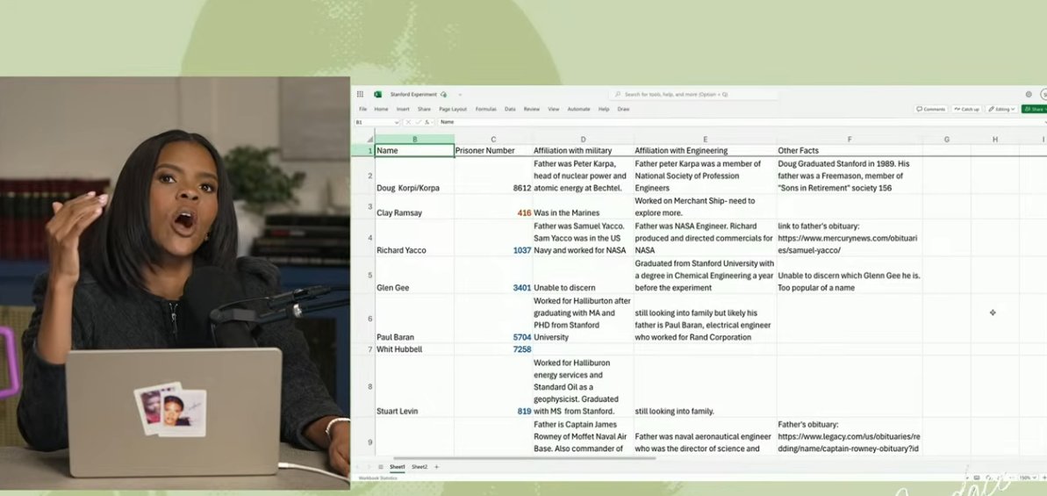Add a new sheet with plus icon

[437, 467]
